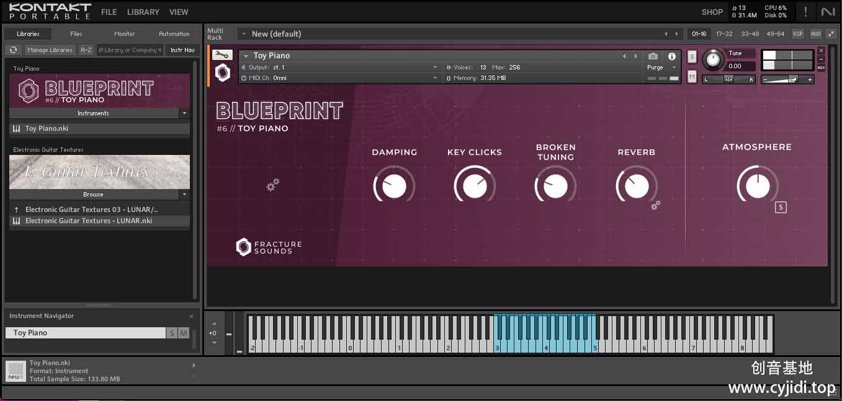Image resolution: width=842 pixels, height=401 pixels.
Task: Click the NI logo in top-right corner
Action: click(828, 12)
